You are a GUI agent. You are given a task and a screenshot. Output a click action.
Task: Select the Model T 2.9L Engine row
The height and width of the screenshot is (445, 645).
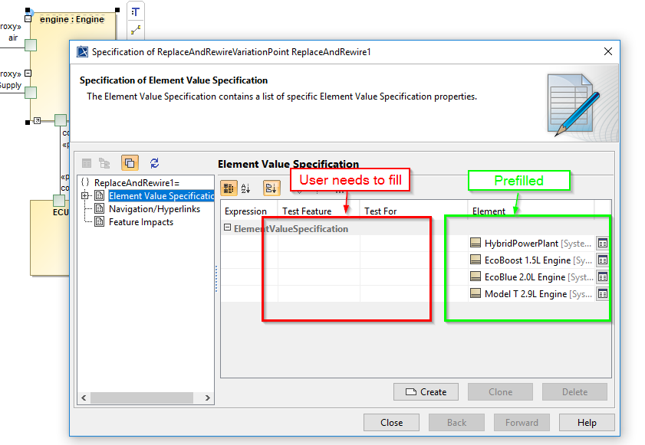pos(416,294)
